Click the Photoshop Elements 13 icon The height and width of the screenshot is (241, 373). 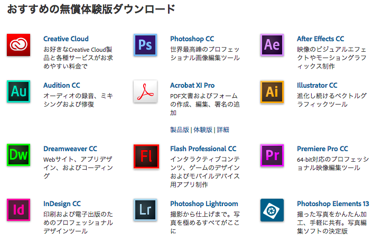[272, 210]
